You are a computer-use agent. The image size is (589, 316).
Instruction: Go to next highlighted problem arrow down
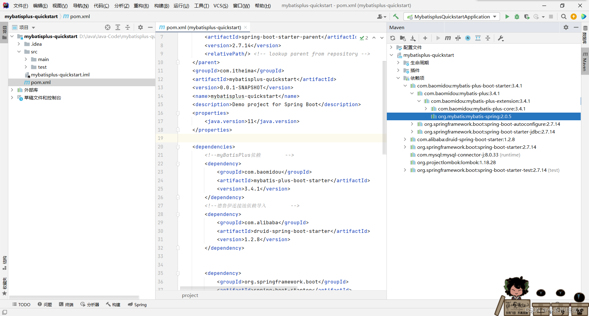(x=382, y=38)
